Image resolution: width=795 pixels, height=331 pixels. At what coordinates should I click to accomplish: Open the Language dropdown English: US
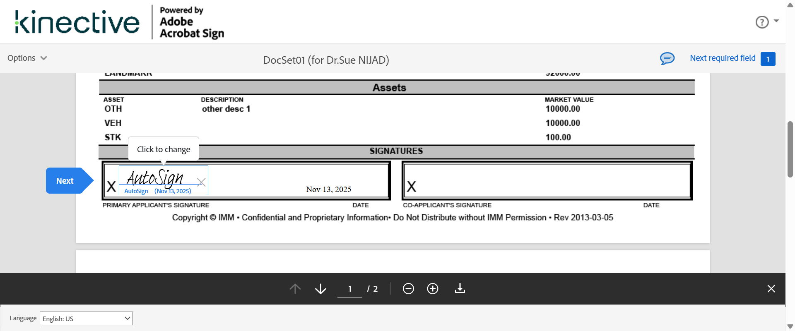(86, 318)
